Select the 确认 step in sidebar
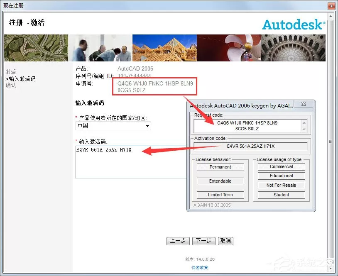Screen dimensions: 338x276 click(x=11, y=85)
